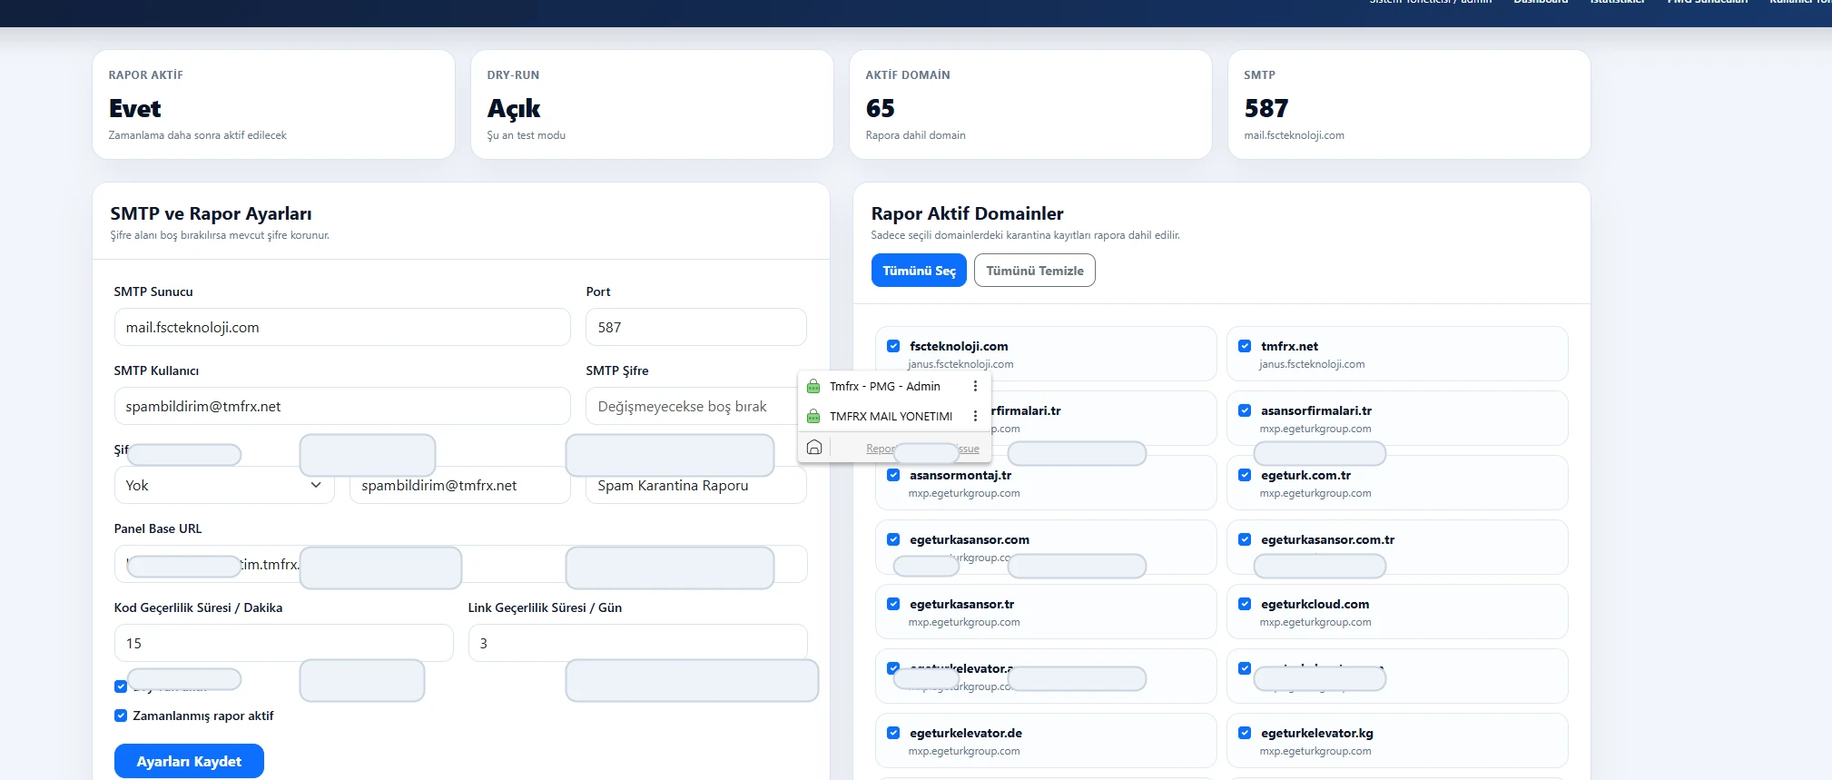Click into the Port field
This screenshot has width=1832, height=780.
[696, 327]
